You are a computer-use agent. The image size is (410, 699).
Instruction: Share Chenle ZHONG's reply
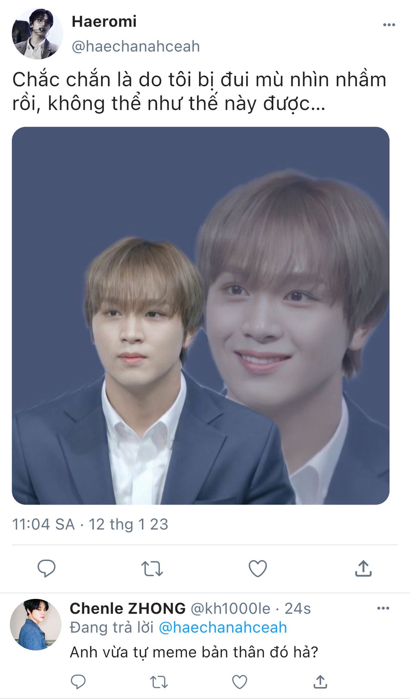[x=320, y=682]
